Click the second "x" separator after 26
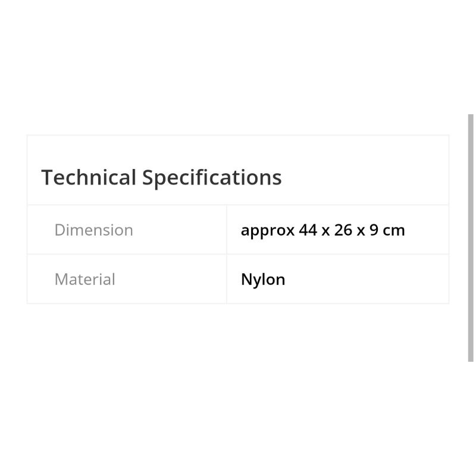 click(x=361, y=231)
